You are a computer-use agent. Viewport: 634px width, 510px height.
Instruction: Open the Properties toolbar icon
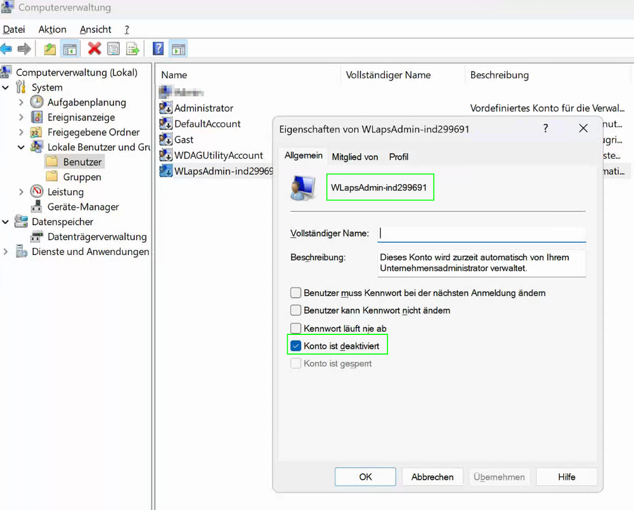(115, 48)
